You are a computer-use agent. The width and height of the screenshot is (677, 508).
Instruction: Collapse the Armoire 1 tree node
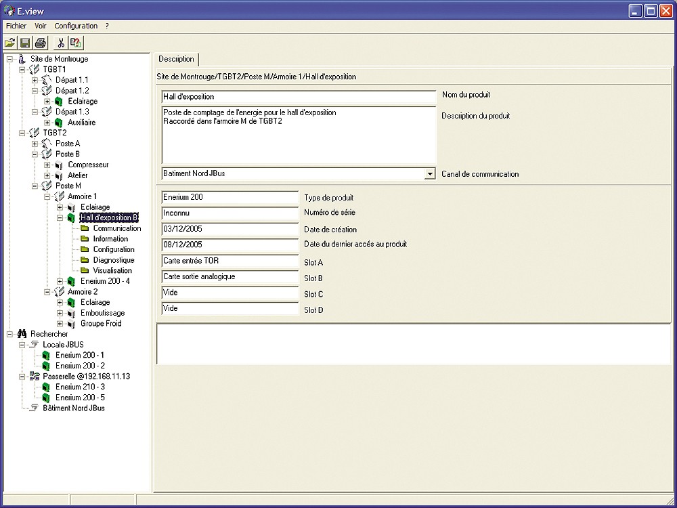tap(47, 196)
